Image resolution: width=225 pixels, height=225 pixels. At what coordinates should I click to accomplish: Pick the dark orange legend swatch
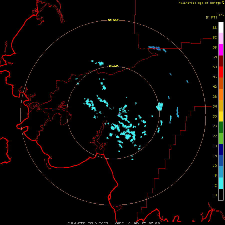click(x=221, y=83)
